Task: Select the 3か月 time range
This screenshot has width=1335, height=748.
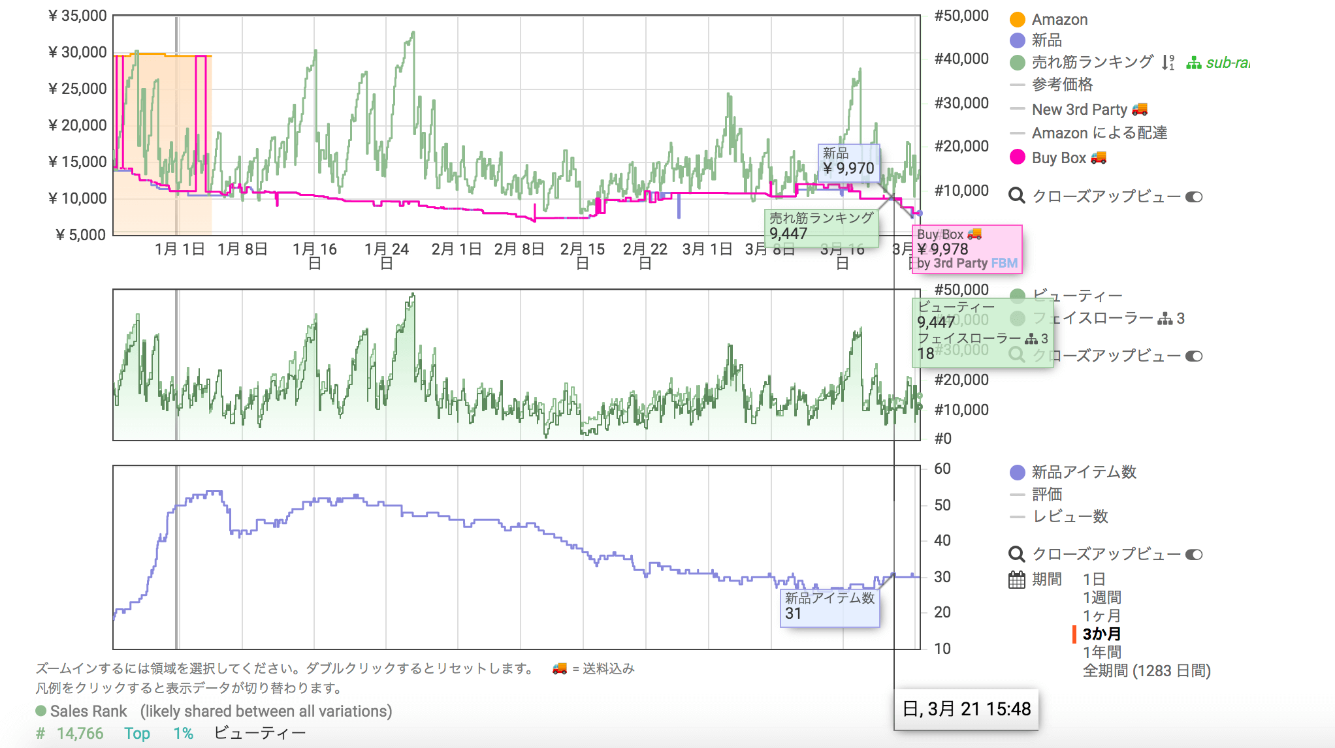Action: coord(1102,634)
